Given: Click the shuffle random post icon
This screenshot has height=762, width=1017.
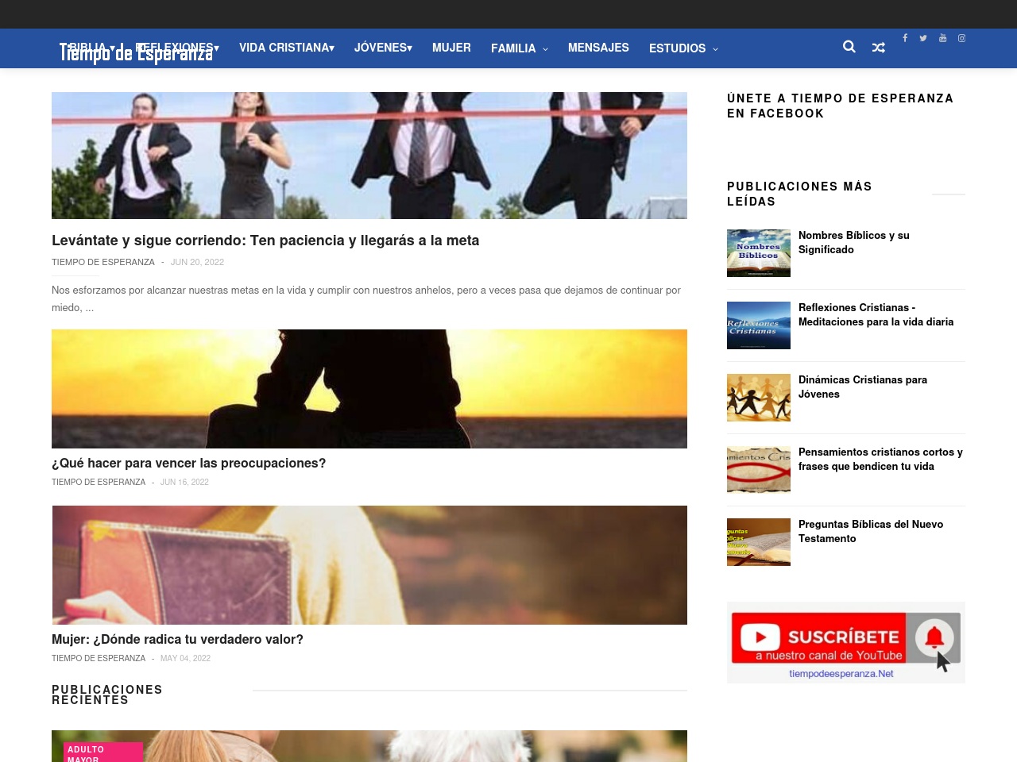Looking at the screenshot, I should [x=879, y=48].
